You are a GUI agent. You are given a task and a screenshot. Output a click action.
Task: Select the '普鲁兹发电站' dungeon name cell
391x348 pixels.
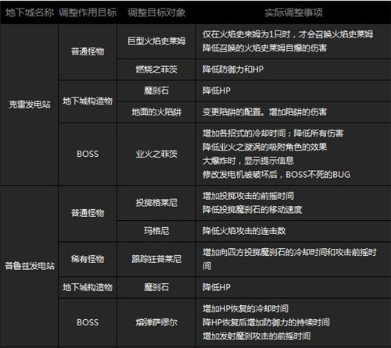coord(30,266)
